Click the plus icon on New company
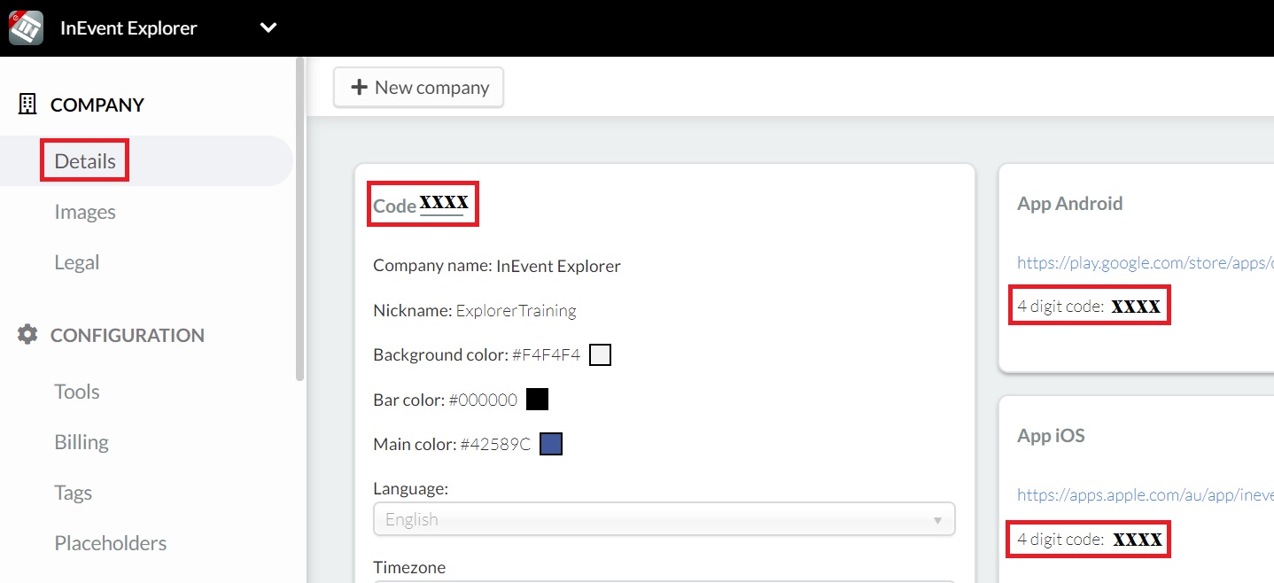 [360, 87]
